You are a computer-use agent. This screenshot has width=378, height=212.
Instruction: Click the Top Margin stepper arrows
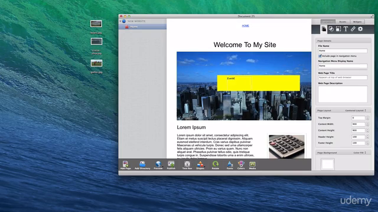(367, 118)
